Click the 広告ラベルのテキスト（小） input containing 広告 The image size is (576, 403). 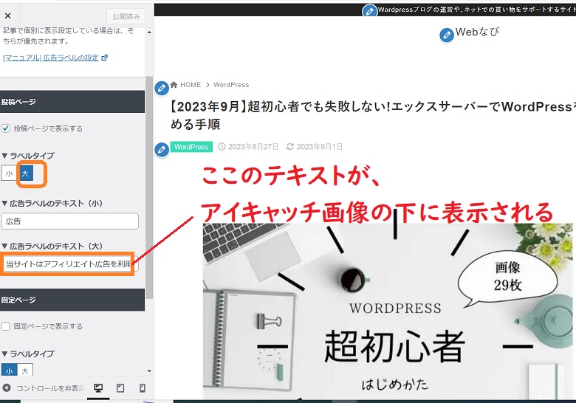click(x=70, y=221)
